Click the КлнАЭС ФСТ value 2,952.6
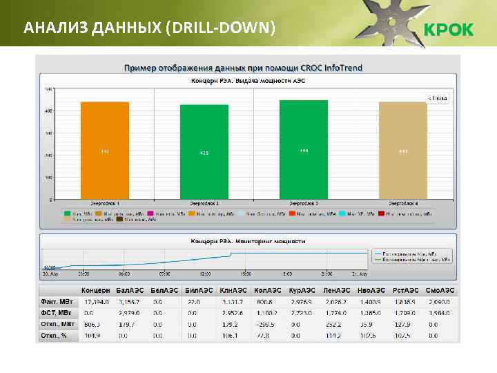The image size is (497, 373). click(x=233, y=313)
